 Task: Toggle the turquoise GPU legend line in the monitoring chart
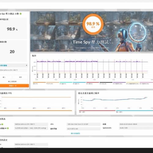tap(66, 82)
